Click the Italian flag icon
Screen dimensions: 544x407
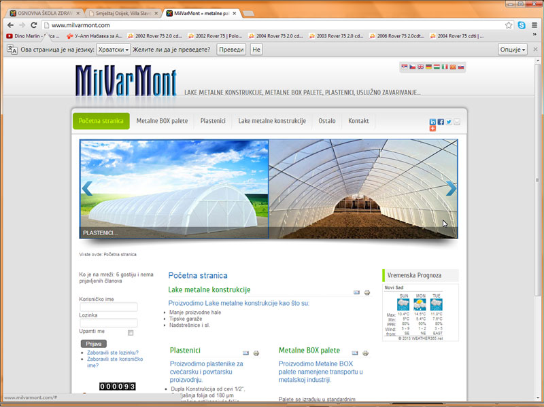pyautogui.click(x=445, y=67)
